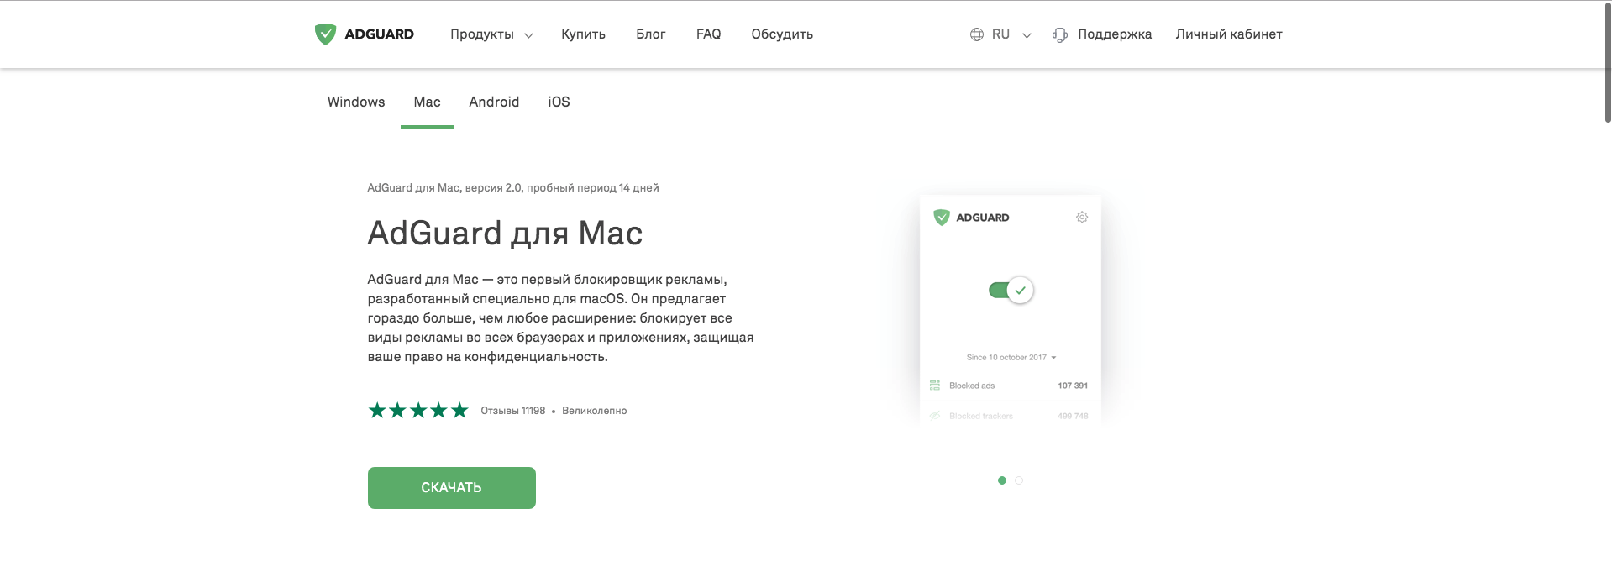Viewport: 1612px width, 572px height.
Task: Click the AdGuard для Mac heading
Action: click(x=505, y=234)
